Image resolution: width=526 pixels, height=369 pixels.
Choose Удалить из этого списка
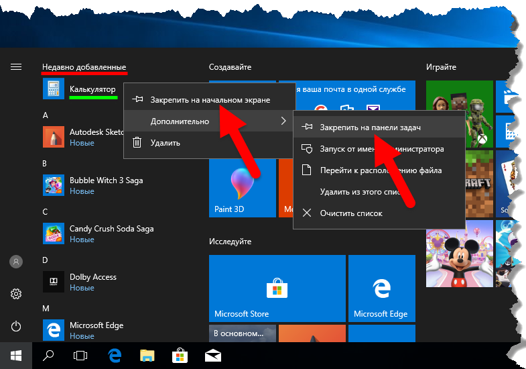[379, 192]
